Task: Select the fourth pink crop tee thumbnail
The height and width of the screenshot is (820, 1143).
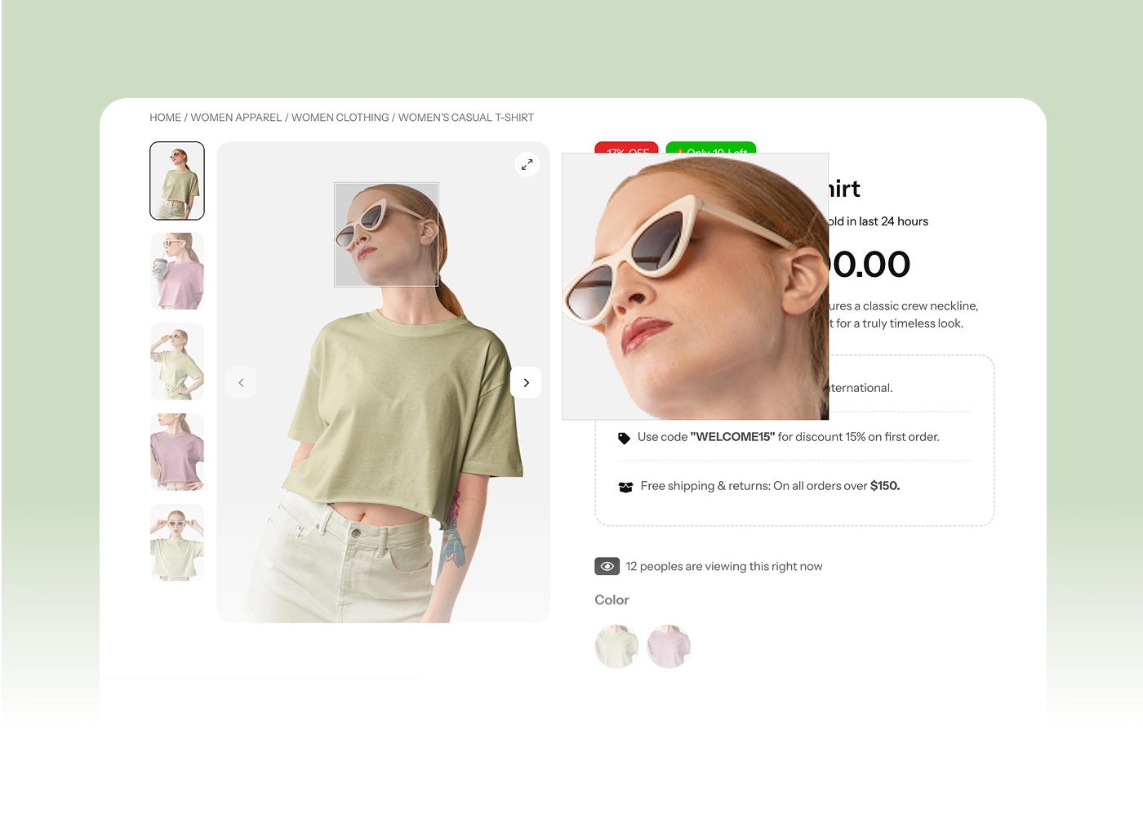Action: pyautogui.click(x=177, y=452)
